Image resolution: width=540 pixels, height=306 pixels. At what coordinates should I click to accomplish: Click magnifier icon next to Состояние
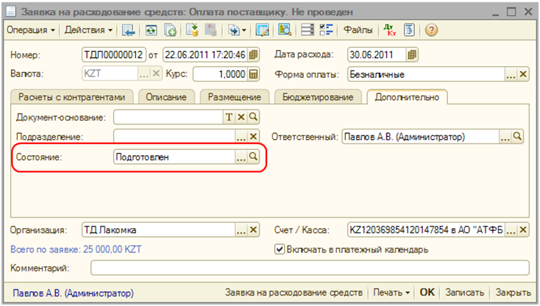tap(253, 157)
